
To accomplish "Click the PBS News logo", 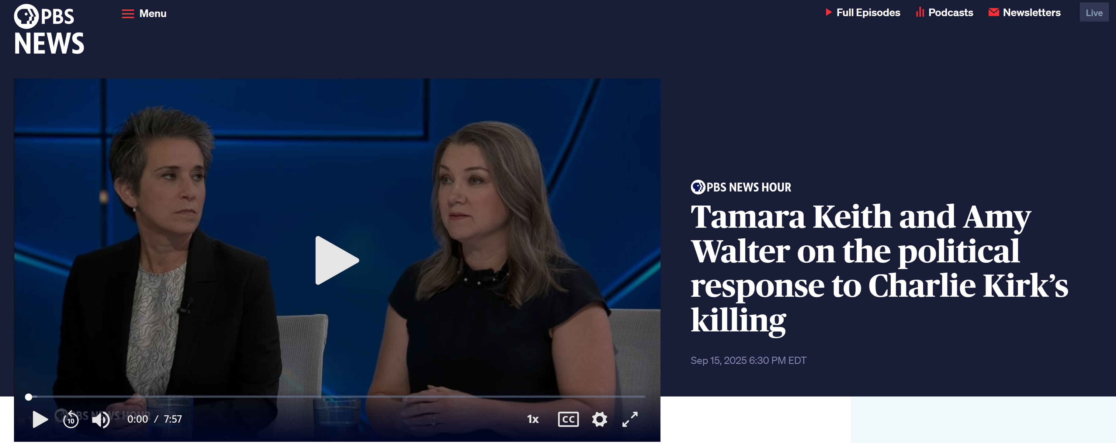I will [x=49, y=29].
